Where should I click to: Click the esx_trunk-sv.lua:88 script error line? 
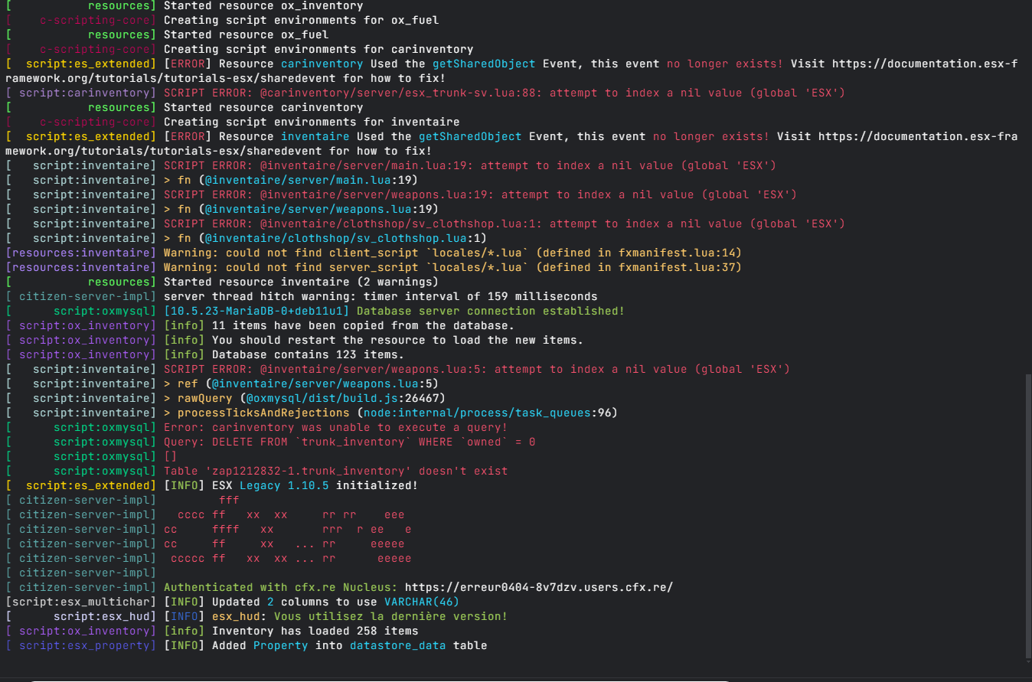pyautogui.click(x=505, y=93)
